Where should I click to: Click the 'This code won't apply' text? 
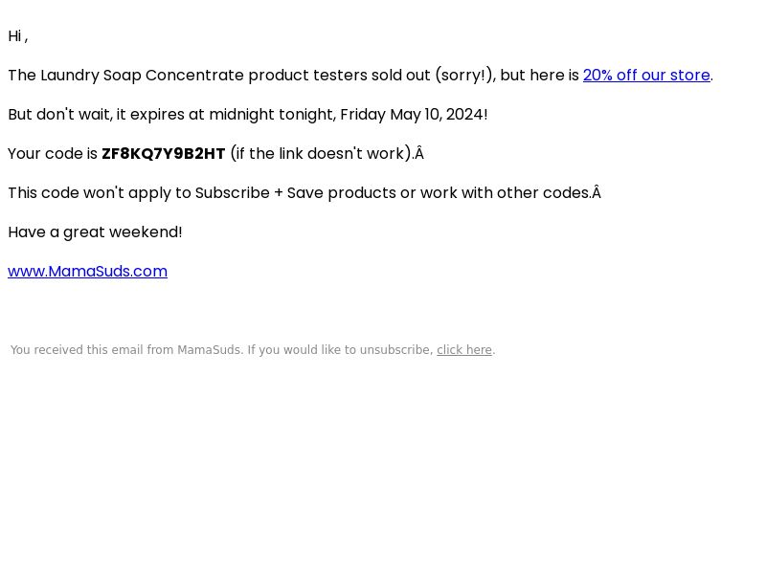point(89,193)
